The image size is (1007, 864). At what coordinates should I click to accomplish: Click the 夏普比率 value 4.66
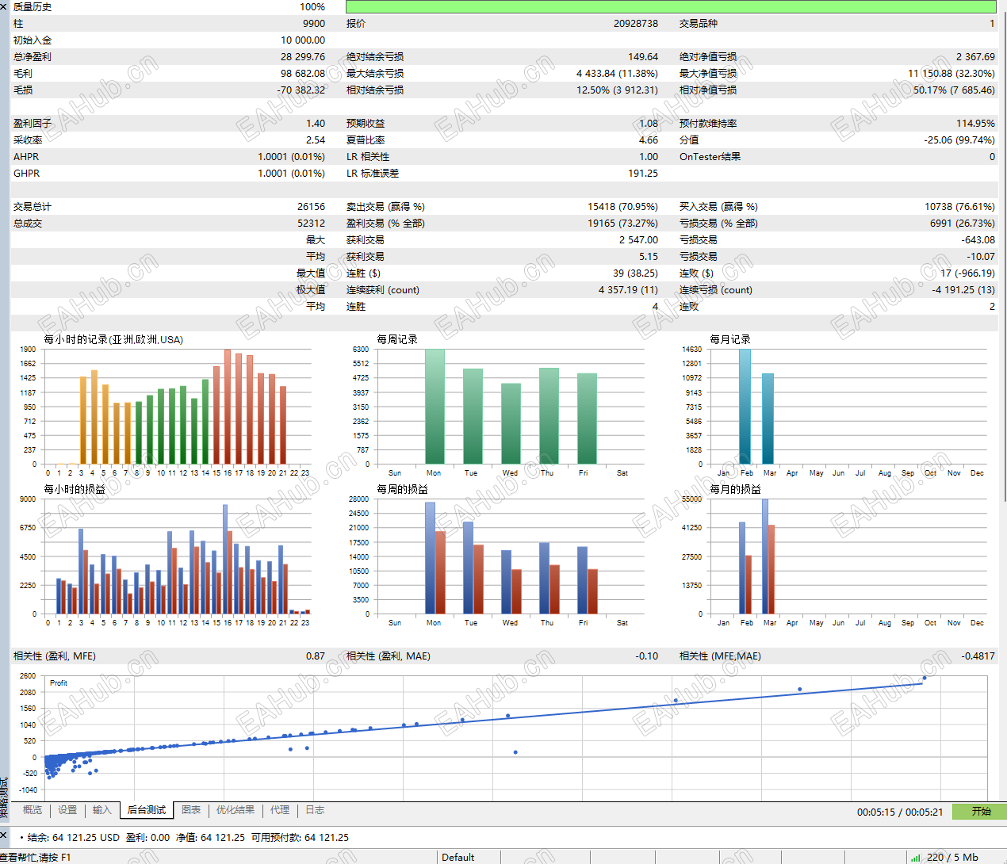tap(648, 140)
